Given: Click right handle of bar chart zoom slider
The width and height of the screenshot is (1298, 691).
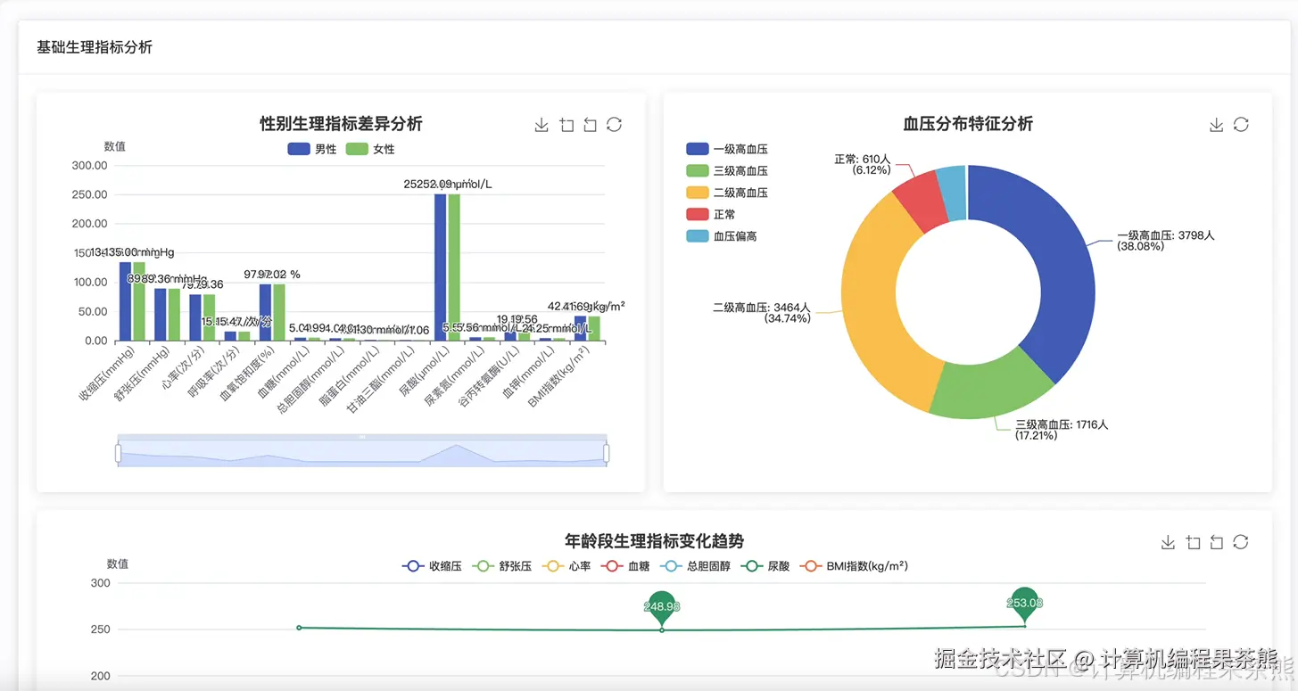Looking at the screenshot, I should [607, 454].
